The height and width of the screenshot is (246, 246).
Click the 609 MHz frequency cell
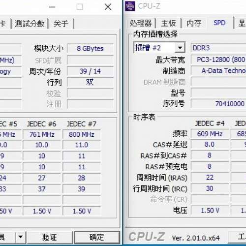coord(210,134)
